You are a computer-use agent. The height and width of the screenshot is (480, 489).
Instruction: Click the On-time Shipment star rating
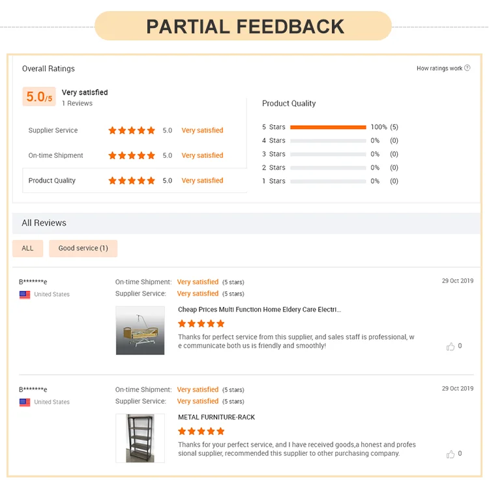click(x=132, y=155)
